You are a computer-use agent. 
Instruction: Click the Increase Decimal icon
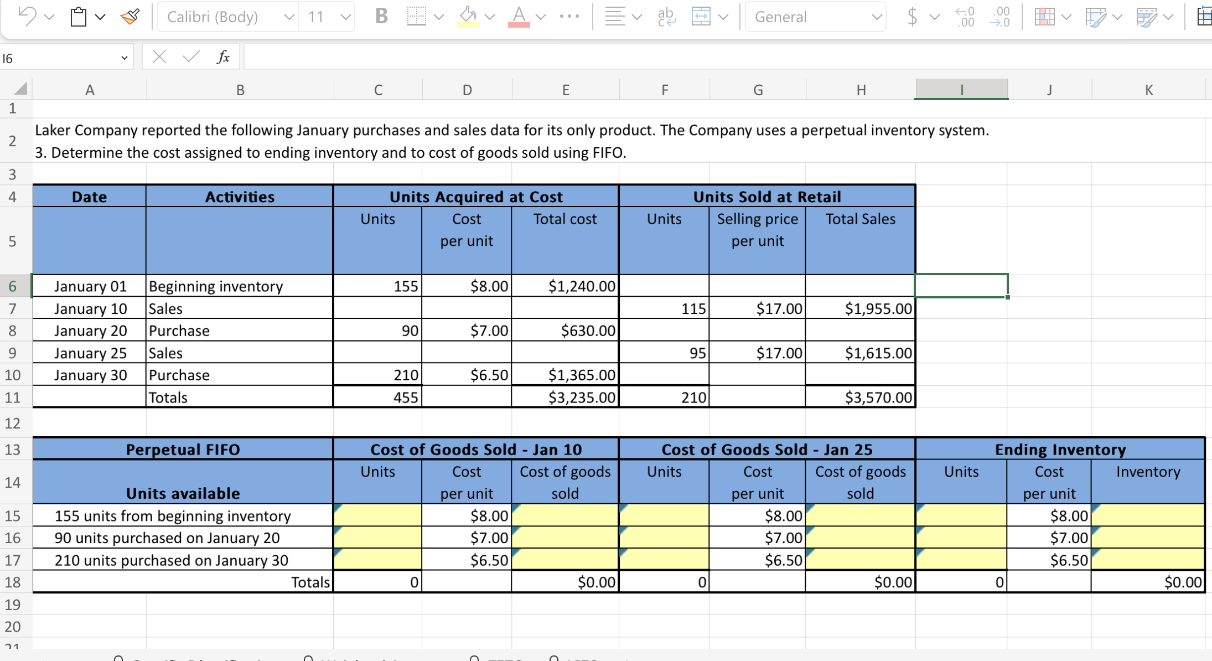(x=965, y=17)
